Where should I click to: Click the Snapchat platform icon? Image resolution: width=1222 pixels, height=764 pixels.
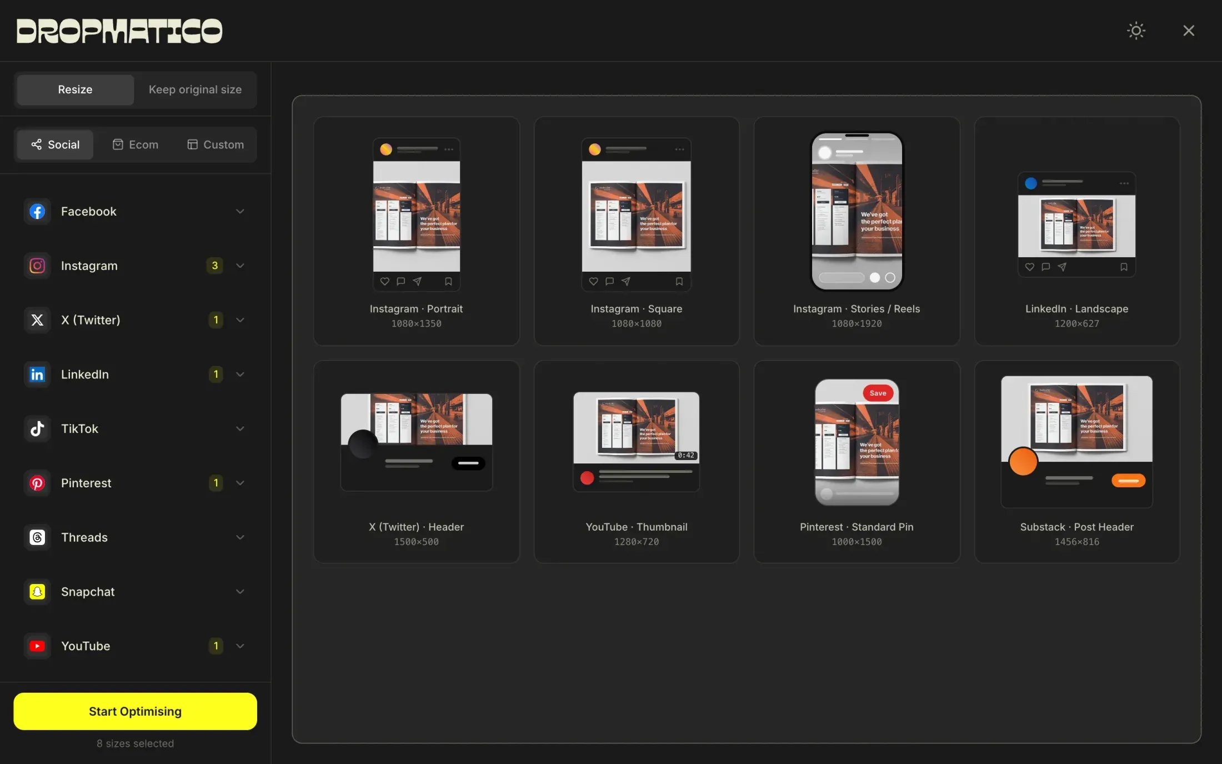pos(37,592)
